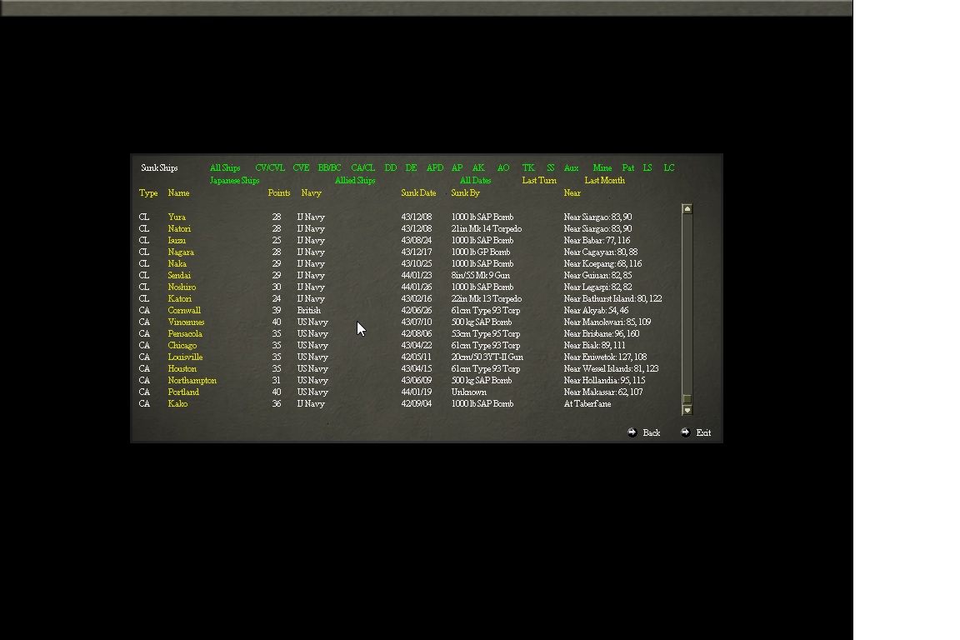Open ship Houston in the list
This screenshot has width=960, height=640.
[x=182, y=368]
